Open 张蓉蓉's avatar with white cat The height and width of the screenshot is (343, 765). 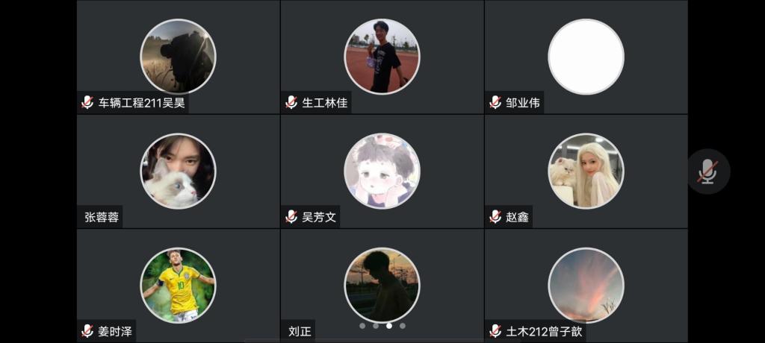(x=178, y=171)
